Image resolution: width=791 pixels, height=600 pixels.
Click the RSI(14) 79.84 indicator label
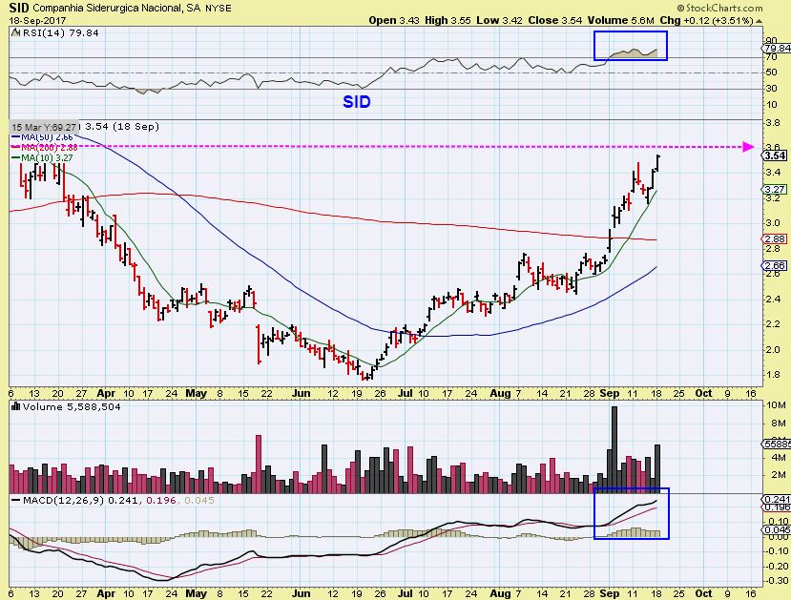60,32
